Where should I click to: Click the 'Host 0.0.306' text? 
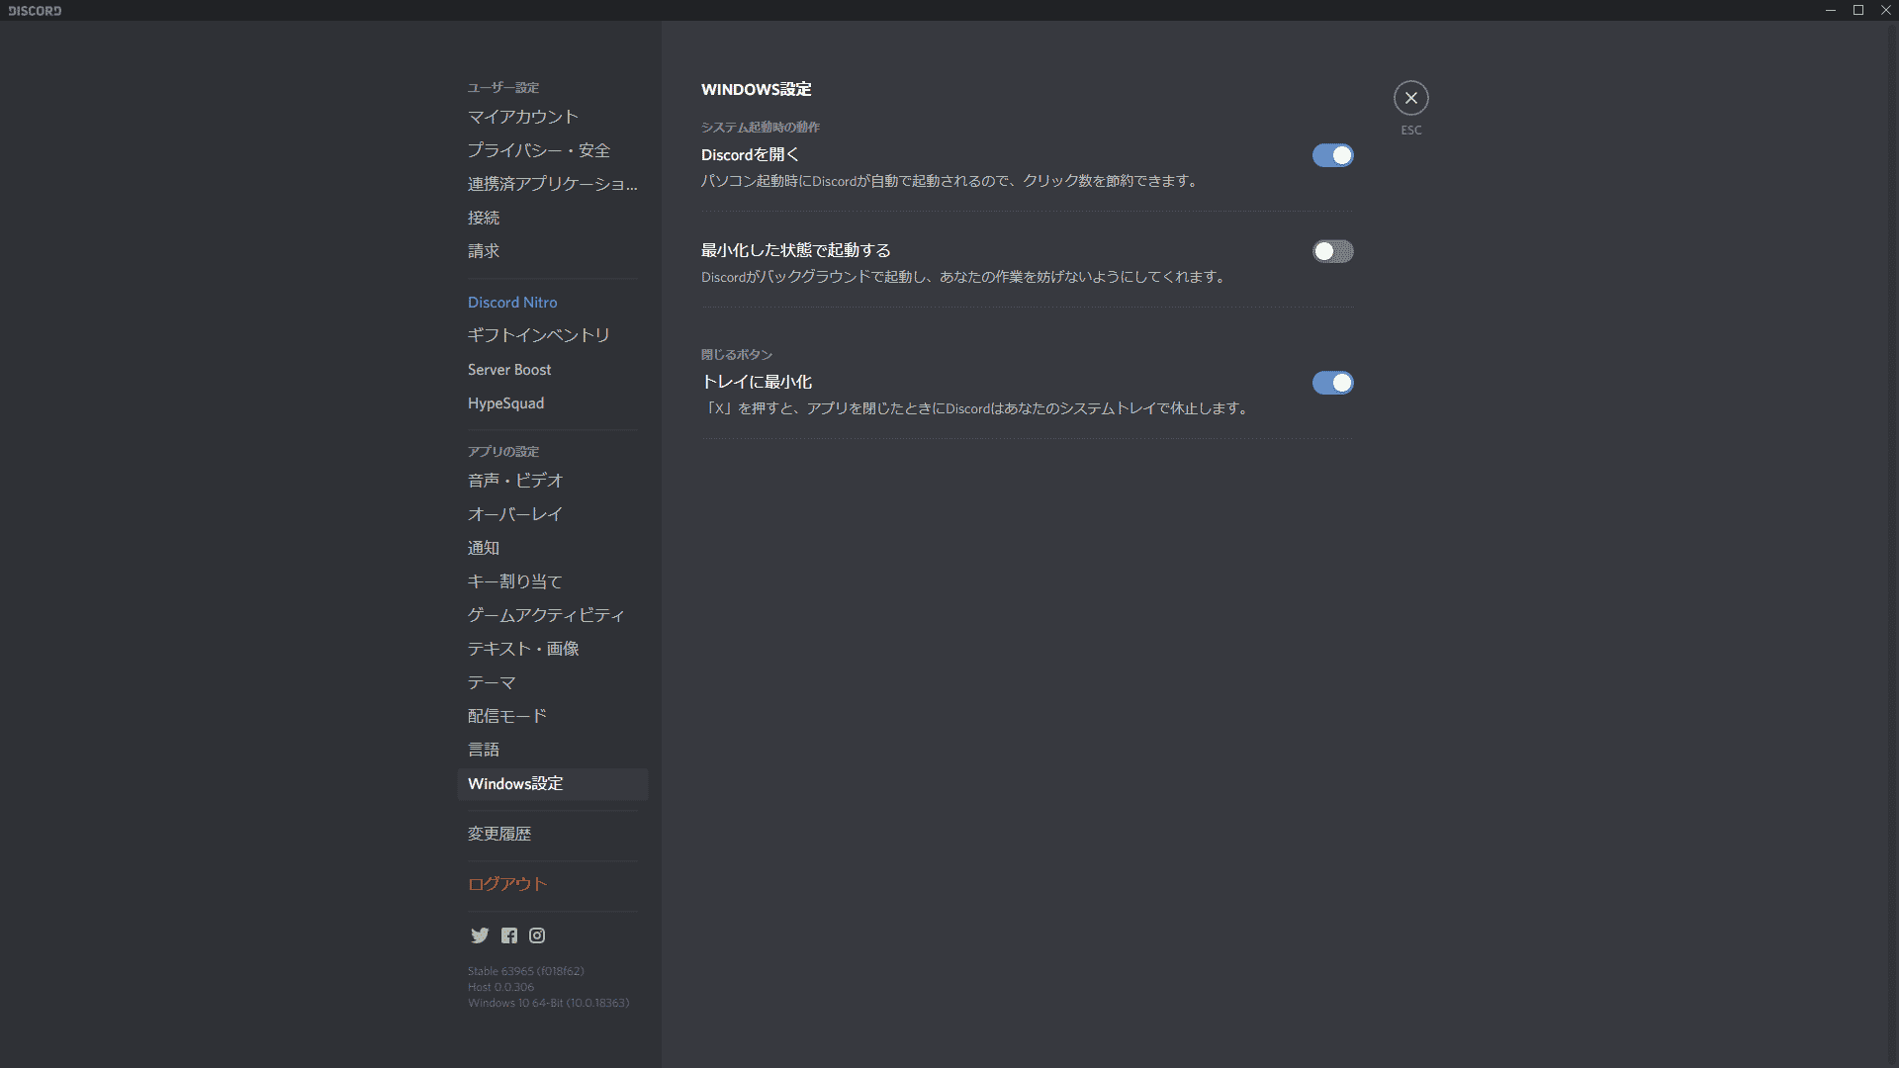pyautogui.click(x=500, y=987)
